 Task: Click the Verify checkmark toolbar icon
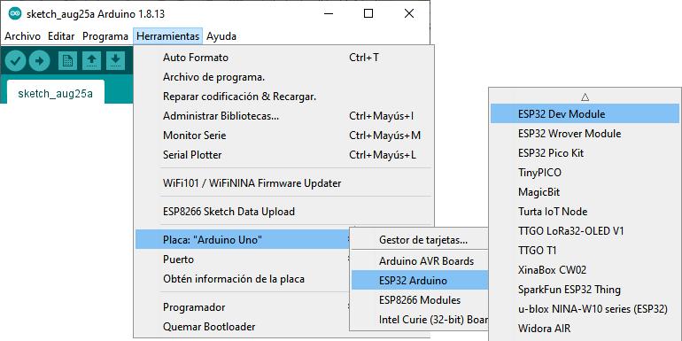click(16, 61)
